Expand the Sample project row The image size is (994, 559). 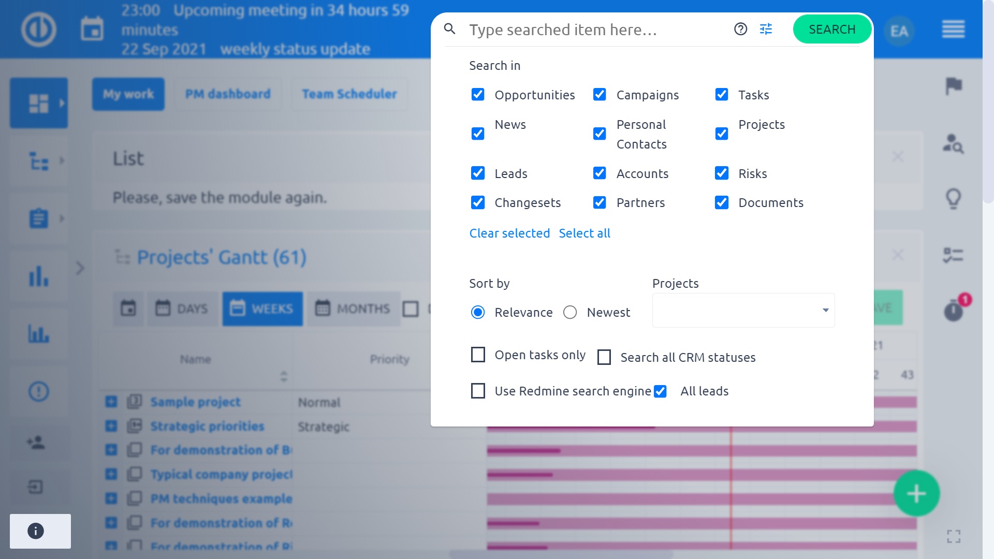coord(111,402)
